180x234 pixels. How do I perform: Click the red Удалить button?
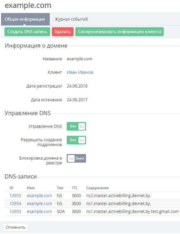pos(63,32)
